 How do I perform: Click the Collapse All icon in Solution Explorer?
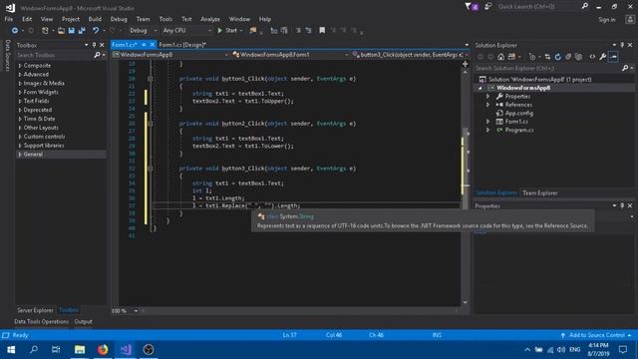(x=568, y=57)
